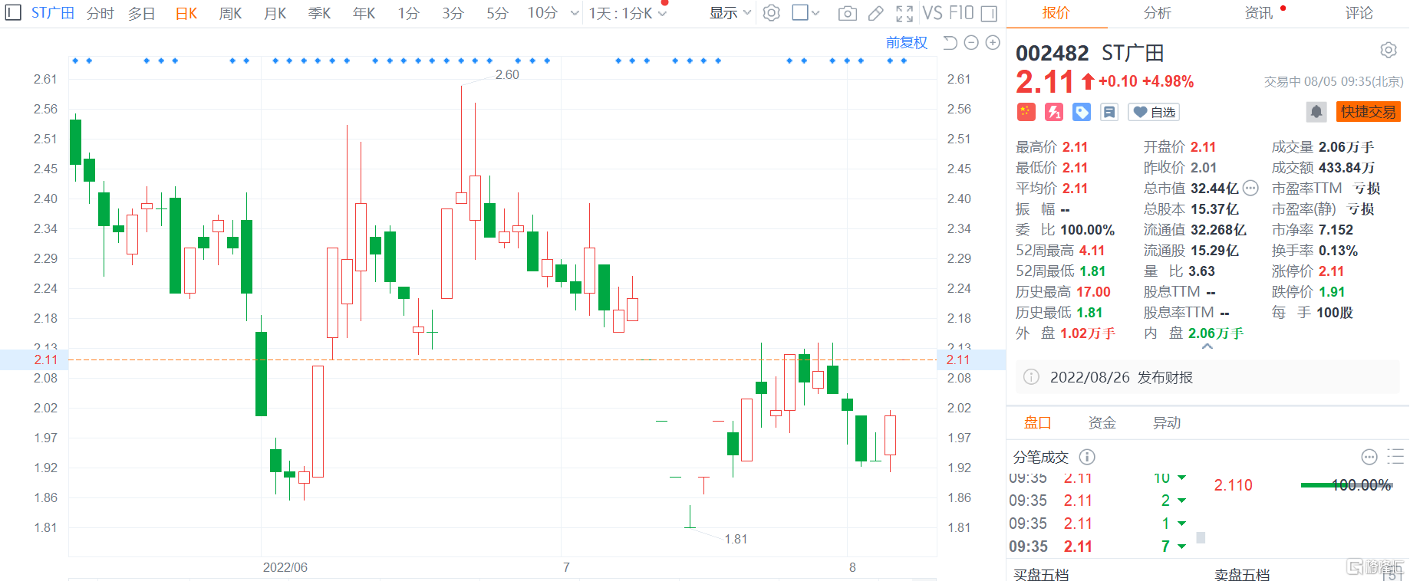Open the layout square dropdown

click(x=805, y=13)
